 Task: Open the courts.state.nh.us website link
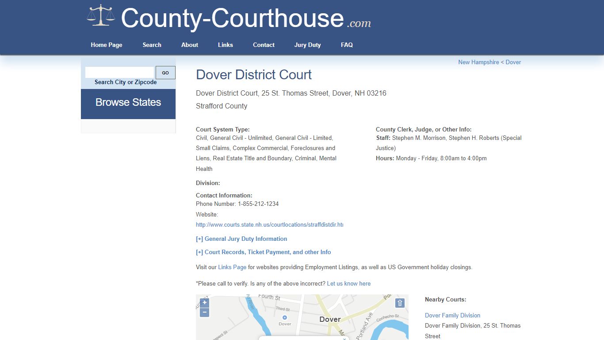point(269,225)
